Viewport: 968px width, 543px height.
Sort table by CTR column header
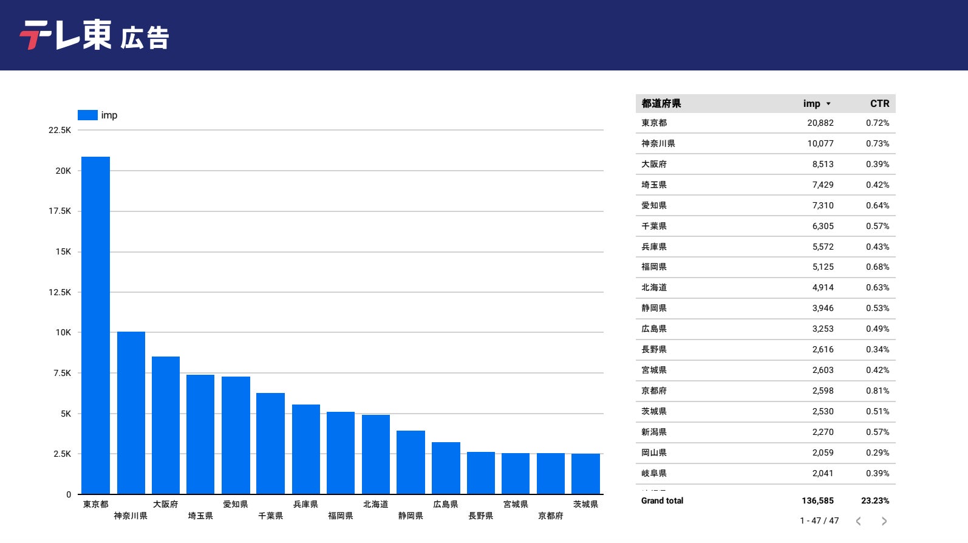[879, 103]
